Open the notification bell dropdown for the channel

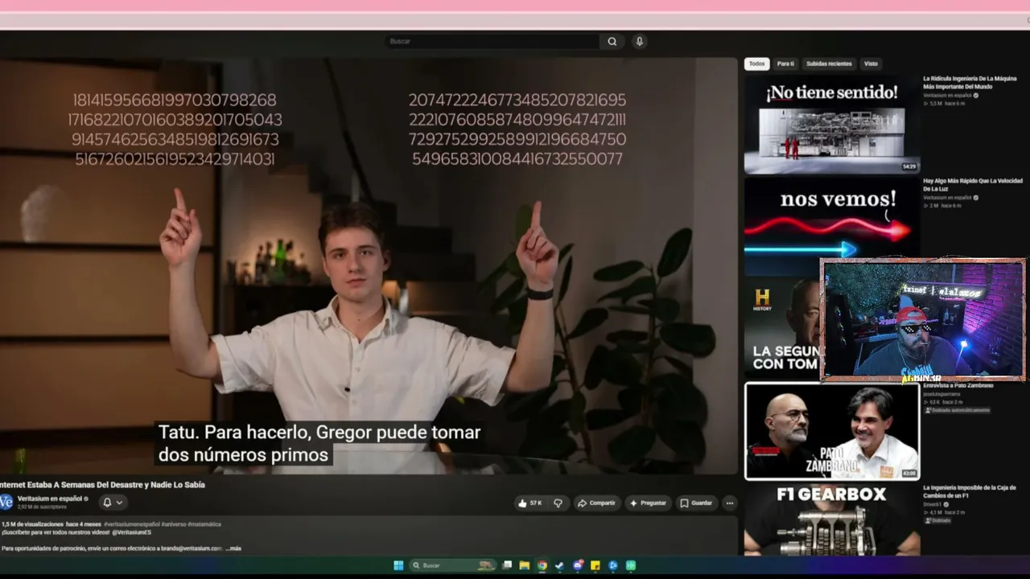[113, 503]
